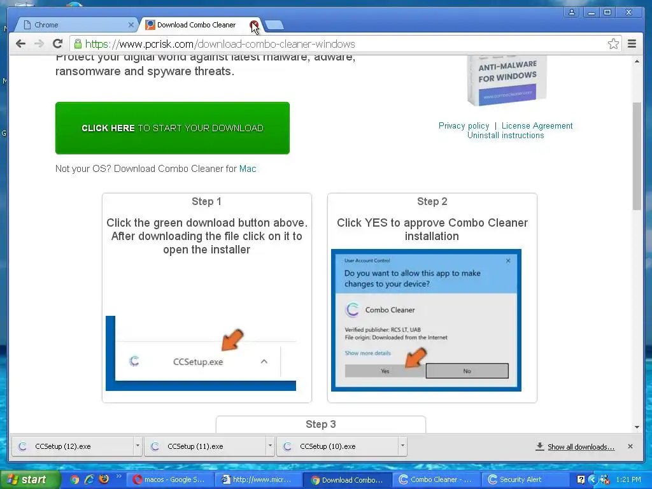Expand hidden tray icons arrow
The height and width of the screenshot is (489, 652).
tap(593, 480)
